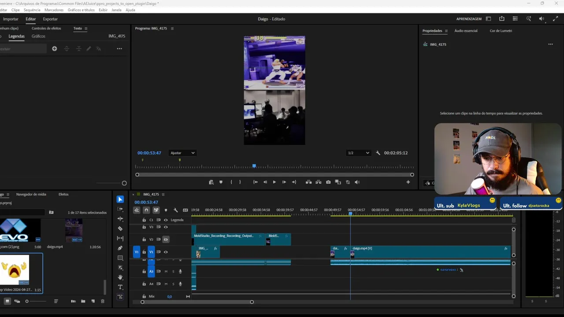This screenshot has width=564, height=317.
Task: Open the Ajustar zoom level dropdown
Action: coord(182,153)
